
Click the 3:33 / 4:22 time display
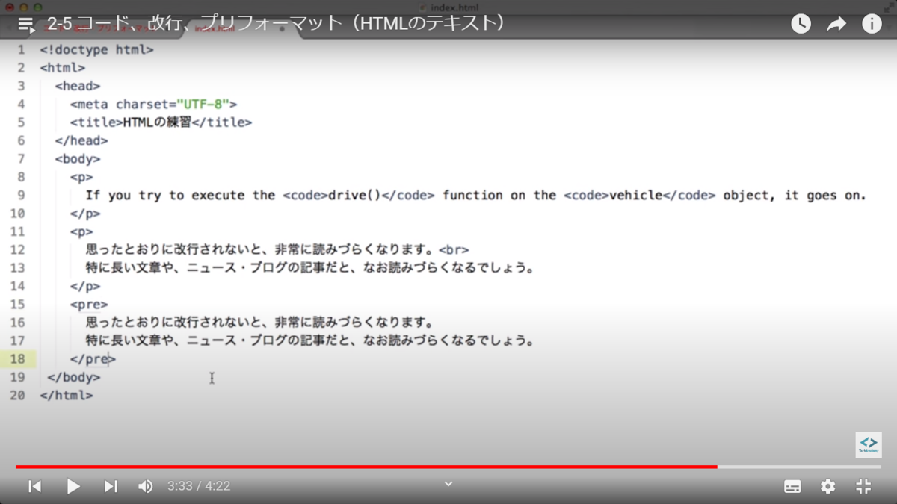pos(199,486)
